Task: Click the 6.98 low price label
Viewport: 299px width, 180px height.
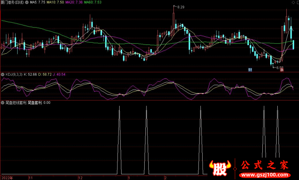Action: 279,67
